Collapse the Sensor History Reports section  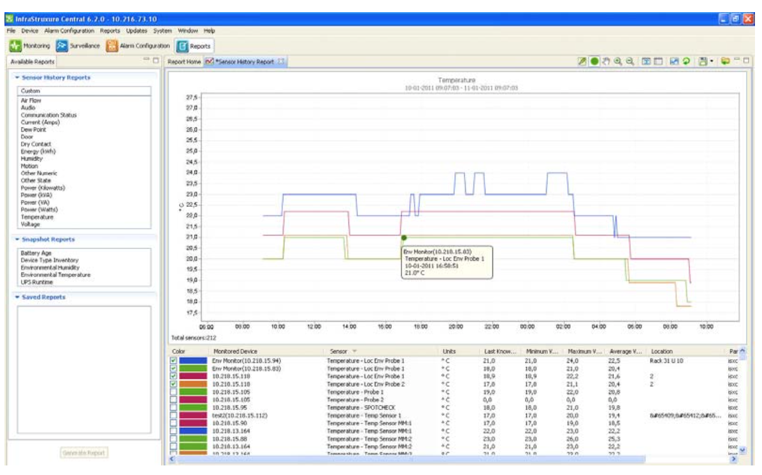coord(17,78)
